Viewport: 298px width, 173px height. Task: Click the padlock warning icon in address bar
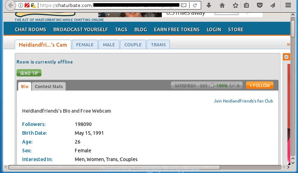33,5
